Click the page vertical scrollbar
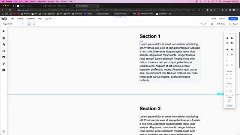 point(239,50)
